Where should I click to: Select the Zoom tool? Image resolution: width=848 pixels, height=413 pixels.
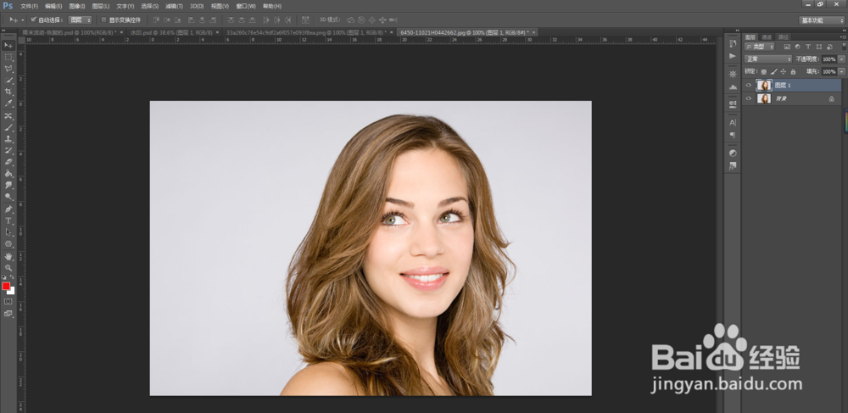[x=8, y=268]
